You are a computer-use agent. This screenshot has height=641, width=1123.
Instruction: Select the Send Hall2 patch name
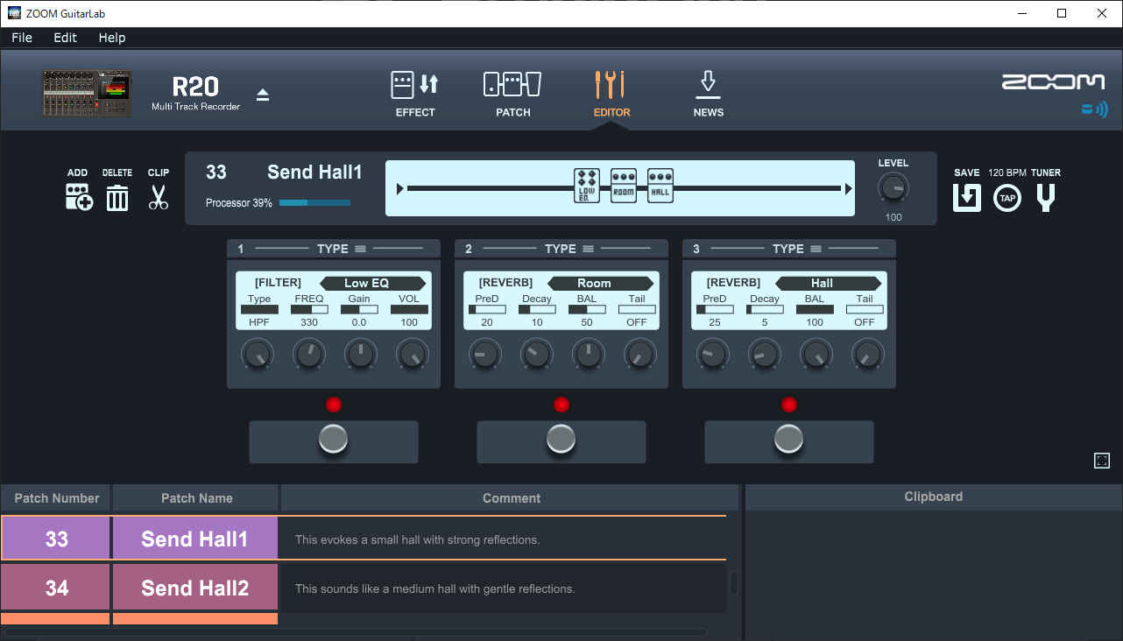(195, 588)
